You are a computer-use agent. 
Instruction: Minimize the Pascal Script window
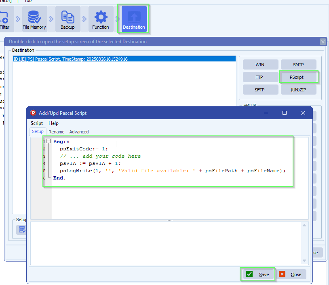pos(266,113)
